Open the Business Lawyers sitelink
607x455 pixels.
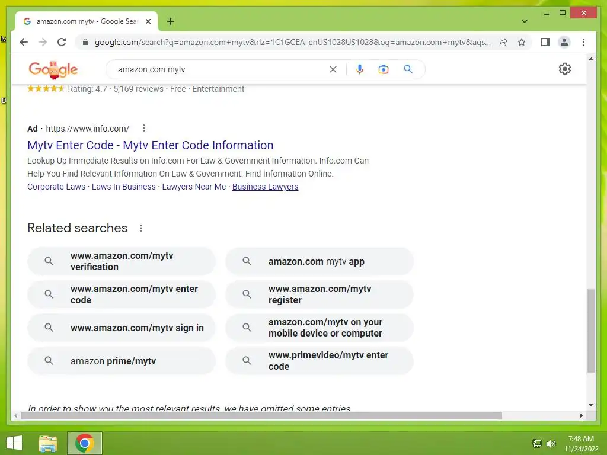pos(265,187)
